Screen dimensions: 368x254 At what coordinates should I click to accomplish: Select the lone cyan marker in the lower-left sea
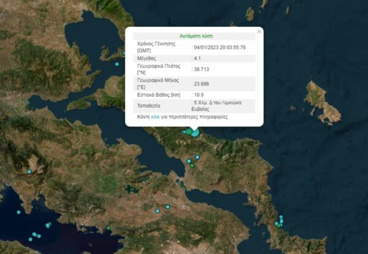[x=19, y=212]
